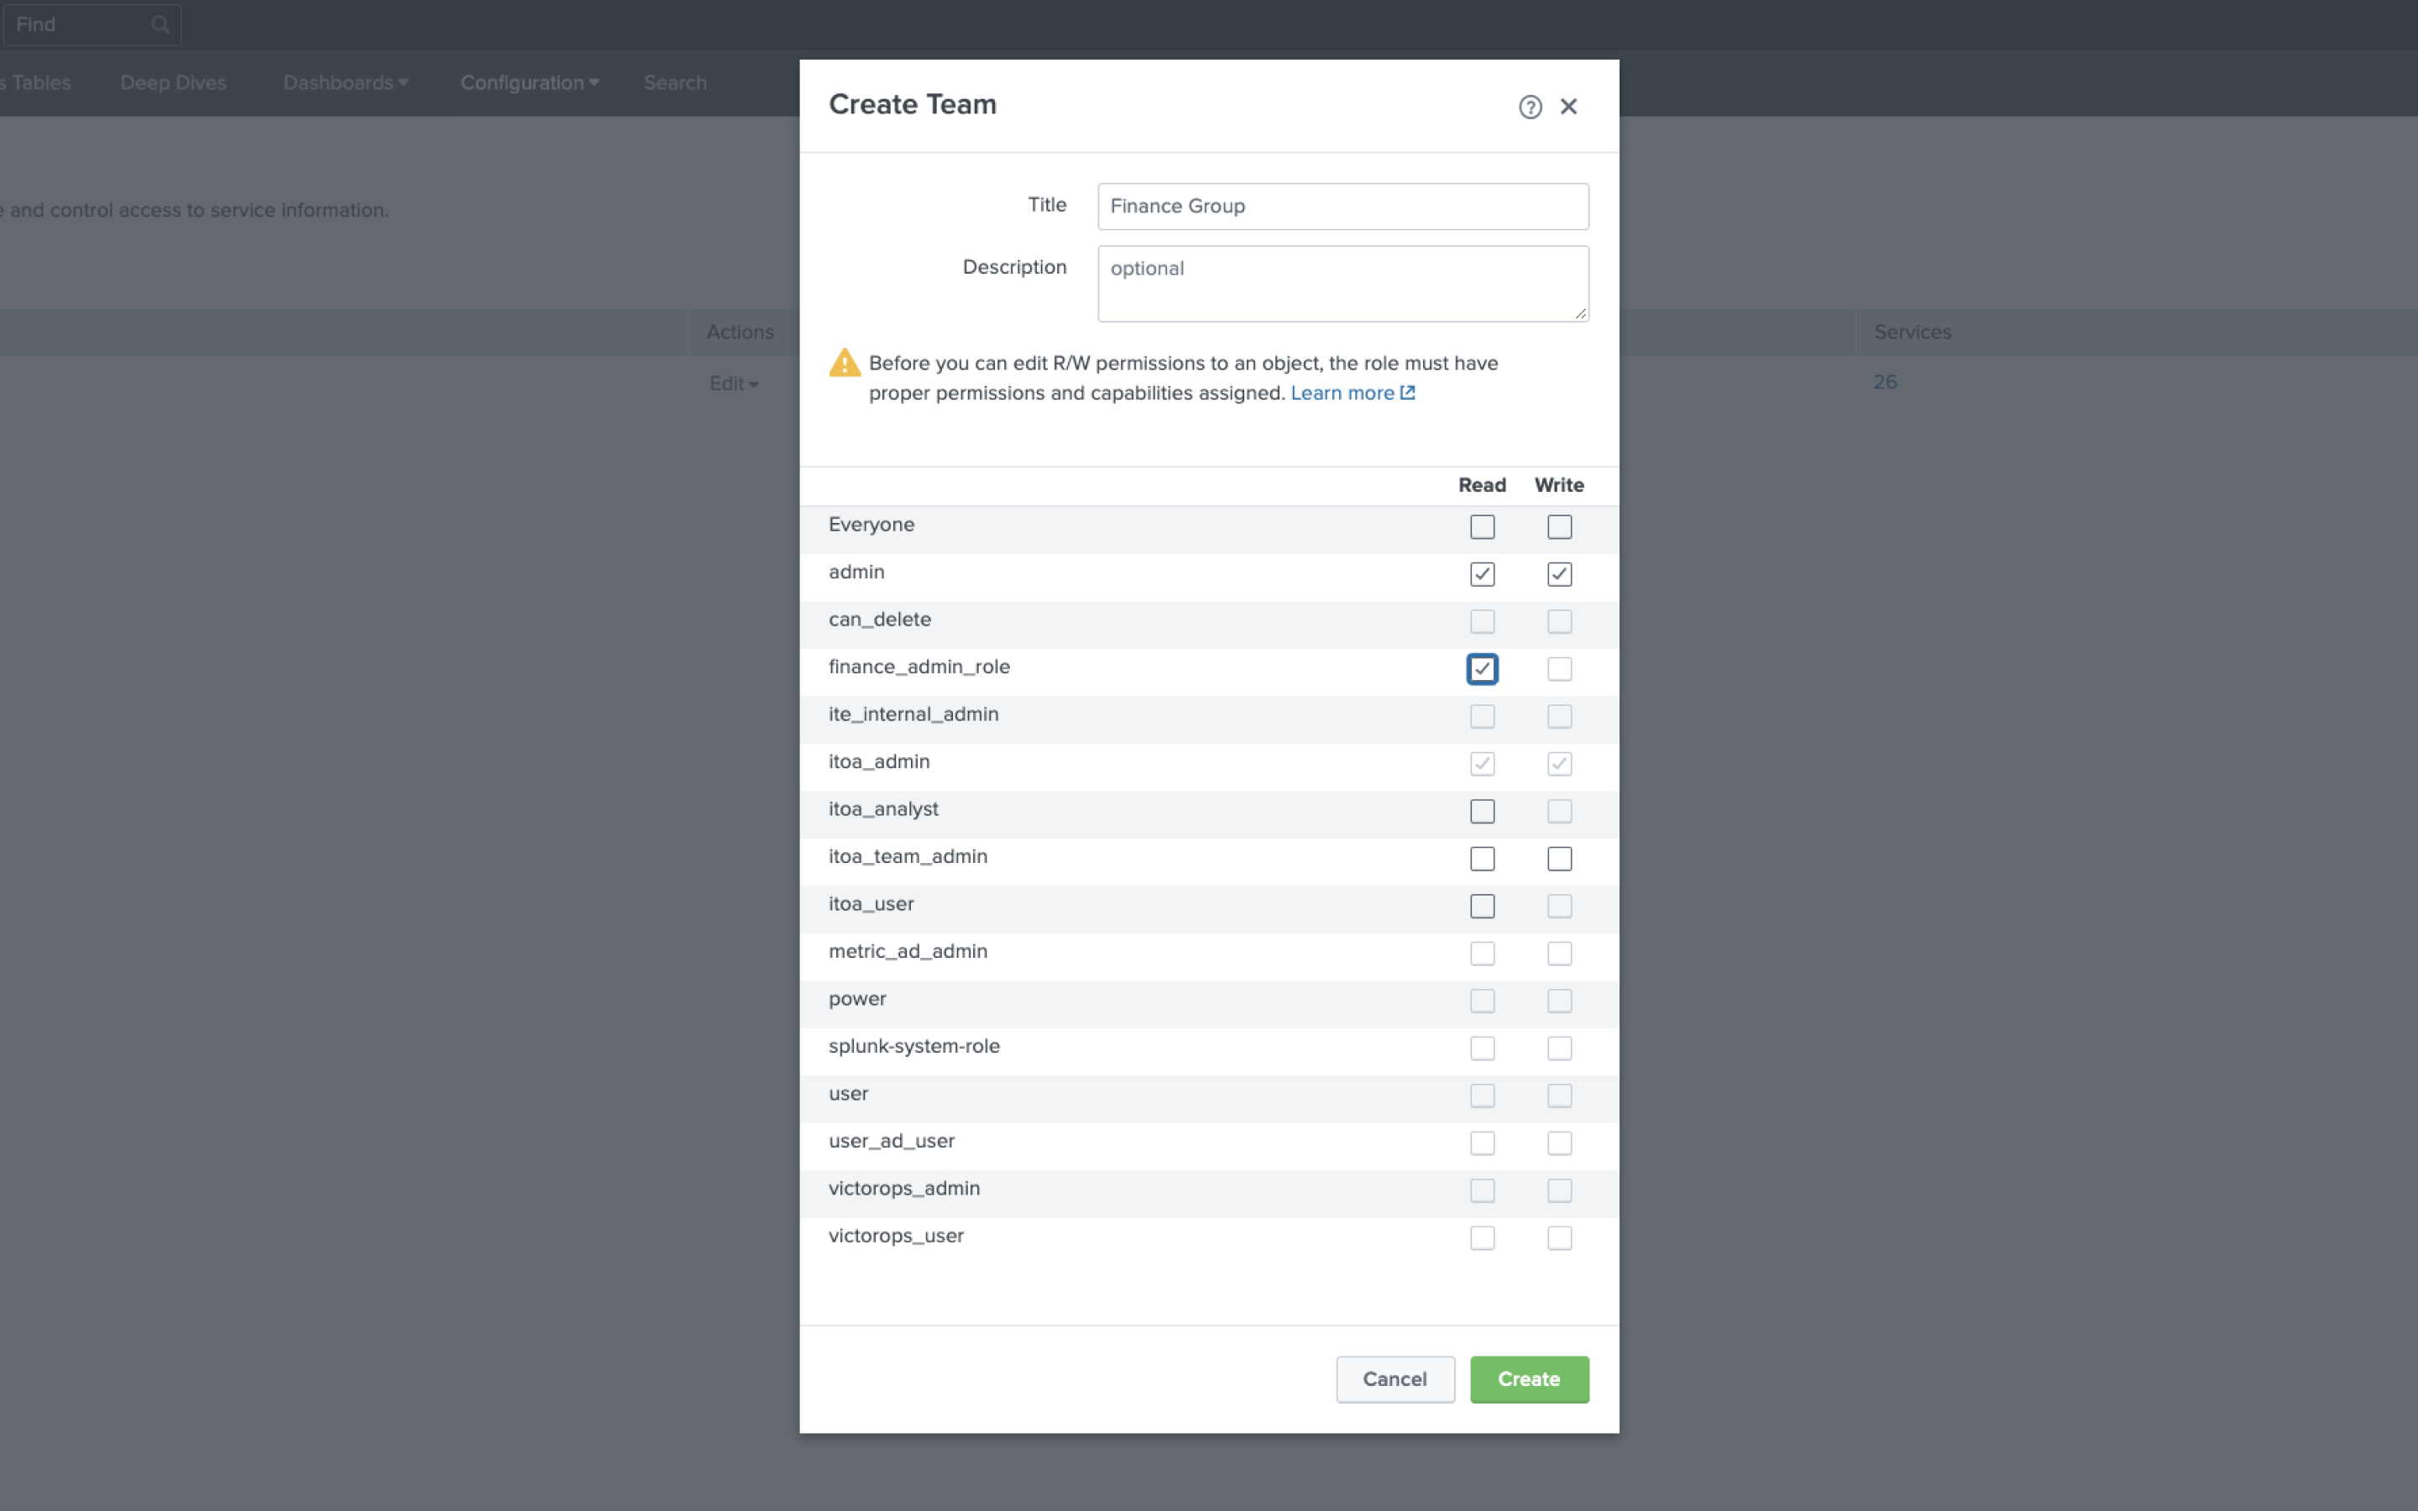The image size is (2418, 1511).
Task: Enable Read for itoa_analyst
Action: pyautogui.click(x=1482, y=812)
